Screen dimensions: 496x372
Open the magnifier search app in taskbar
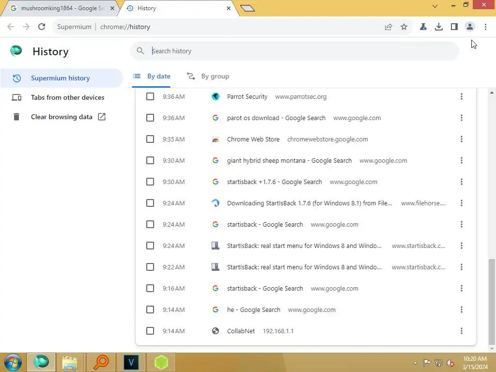[101, 362]
